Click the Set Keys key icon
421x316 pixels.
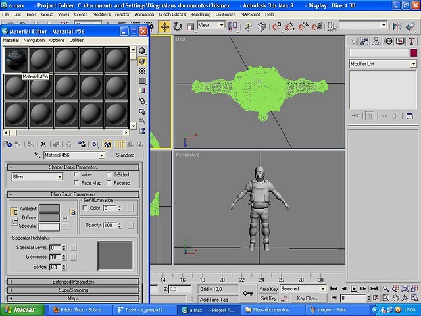click(x=248, y=293)
